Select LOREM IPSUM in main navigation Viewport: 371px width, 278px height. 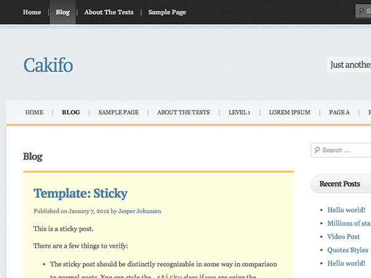289,112
